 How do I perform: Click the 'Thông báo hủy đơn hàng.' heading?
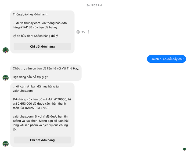point(30,15)
